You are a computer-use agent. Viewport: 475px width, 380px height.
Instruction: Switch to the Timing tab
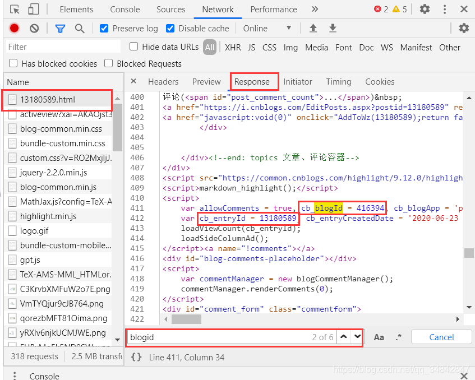(338, 82)
